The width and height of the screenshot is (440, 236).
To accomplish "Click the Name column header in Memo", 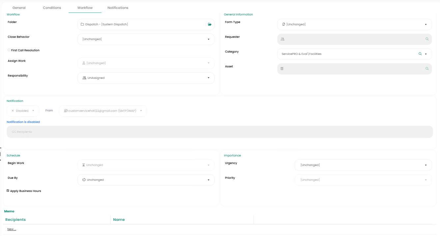I will click(119, 220).
